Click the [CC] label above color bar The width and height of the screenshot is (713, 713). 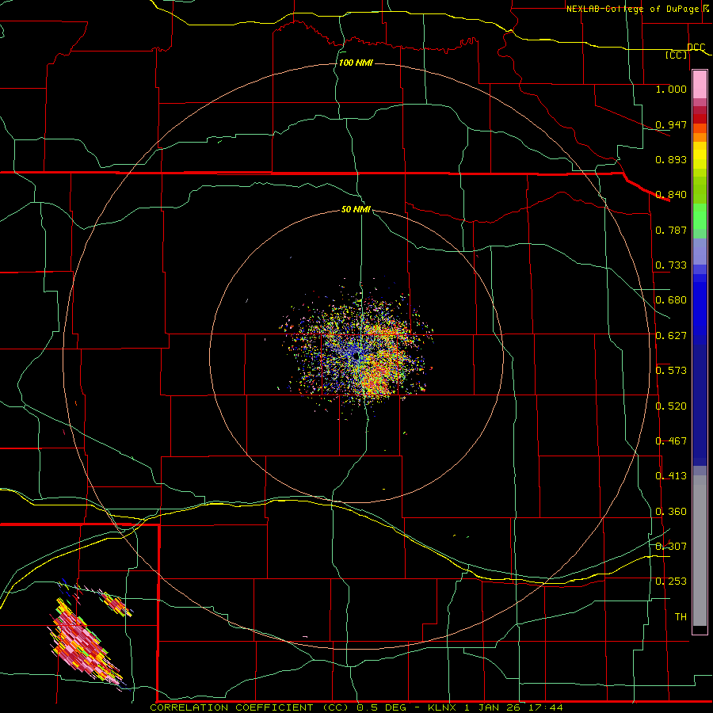pos(677,55)
